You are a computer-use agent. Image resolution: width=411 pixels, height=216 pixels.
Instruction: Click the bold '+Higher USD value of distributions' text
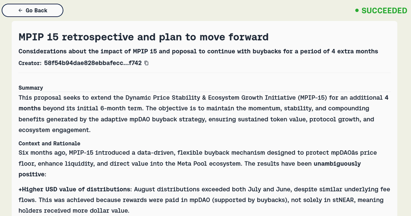coord(74,189)
